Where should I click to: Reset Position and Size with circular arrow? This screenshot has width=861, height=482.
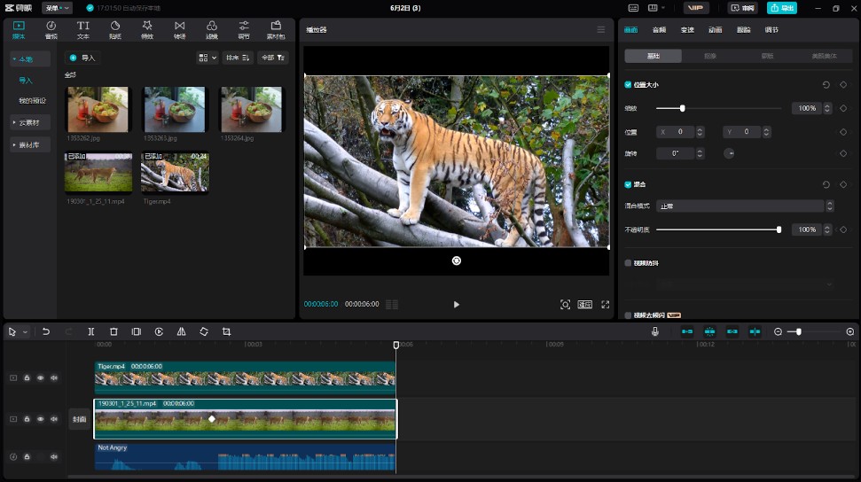(826, 84)
